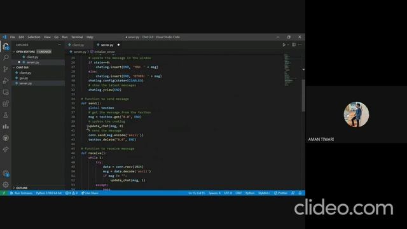
Task: Open the Terminal menu
Action: click(x=77, y=37)
